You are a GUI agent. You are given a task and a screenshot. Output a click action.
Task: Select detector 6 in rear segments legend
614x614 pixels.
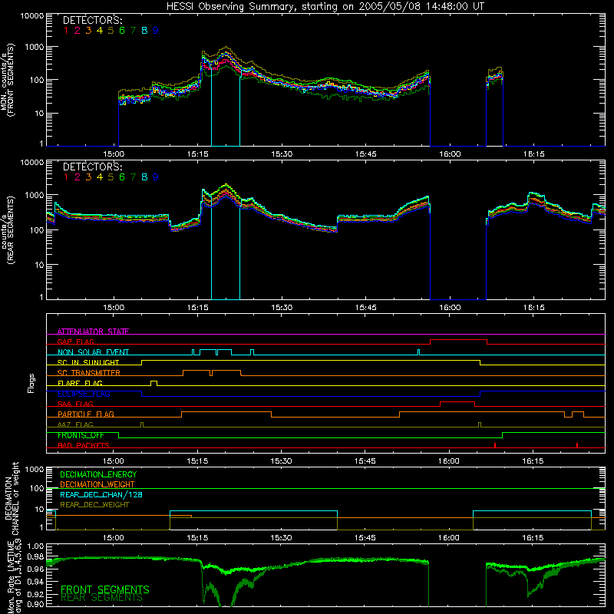click(x=122, y=177)
